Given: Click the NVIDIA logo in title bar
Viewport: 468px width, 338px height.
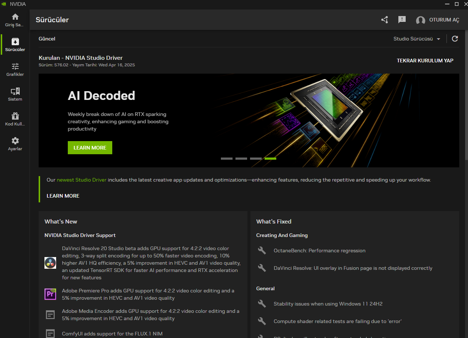Looking at the screenshot, I should (4, 4).
